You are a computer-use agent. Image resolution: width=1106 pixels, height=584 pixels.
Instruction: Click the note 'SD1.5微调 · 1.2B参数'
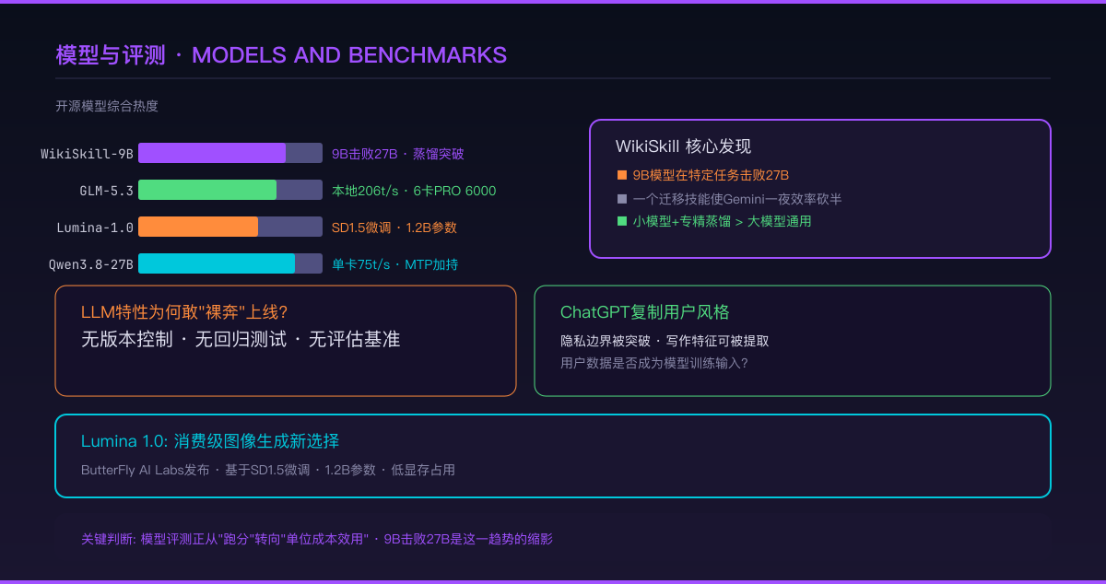(x=394, y=228)
